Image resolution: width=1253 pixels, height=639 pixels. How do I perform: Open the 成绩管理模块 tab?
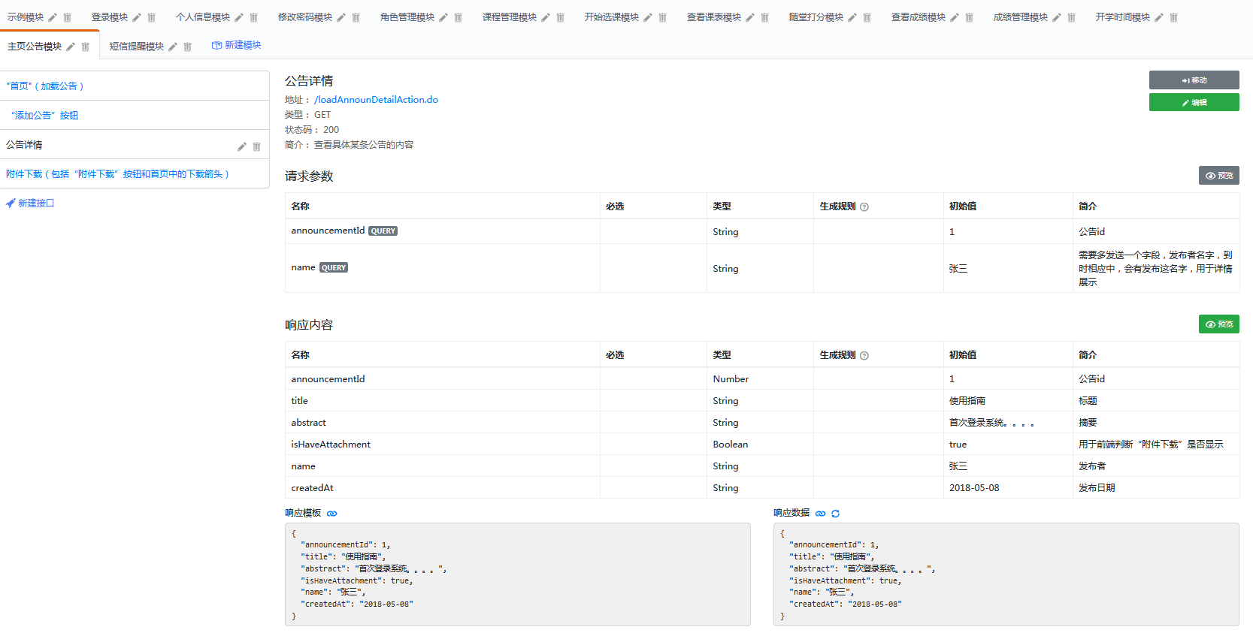coord(1021,17)
